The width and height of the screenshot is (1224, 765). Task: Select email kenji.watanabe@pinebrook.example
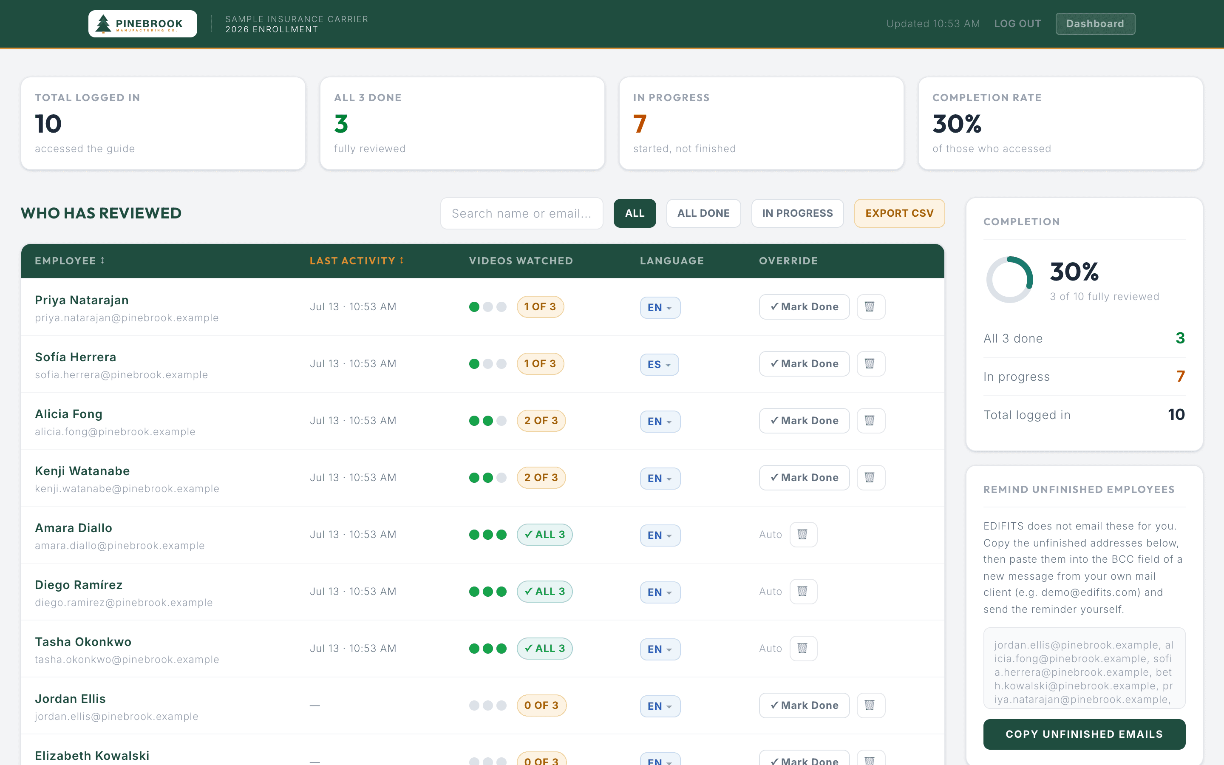(x=127, y=489)
